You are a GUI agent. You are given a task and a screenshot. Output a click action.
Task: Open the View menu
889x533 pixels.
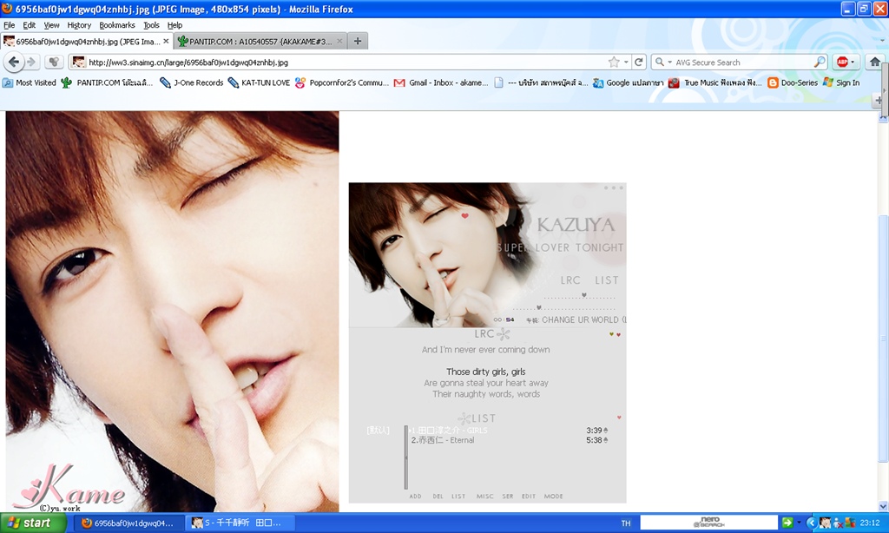point(51,25)
